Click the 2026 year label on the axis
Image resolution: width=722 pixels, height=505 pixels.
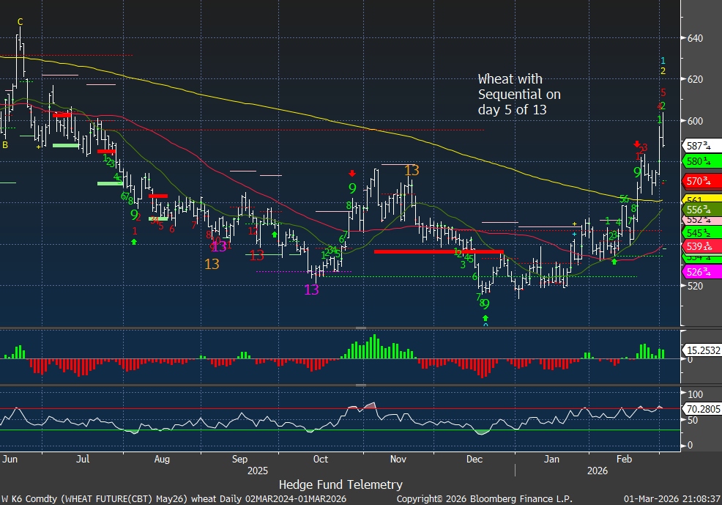click(598, 470)
